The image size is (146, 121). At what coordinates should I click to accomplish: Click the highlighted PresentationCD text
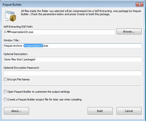(34, 46)
